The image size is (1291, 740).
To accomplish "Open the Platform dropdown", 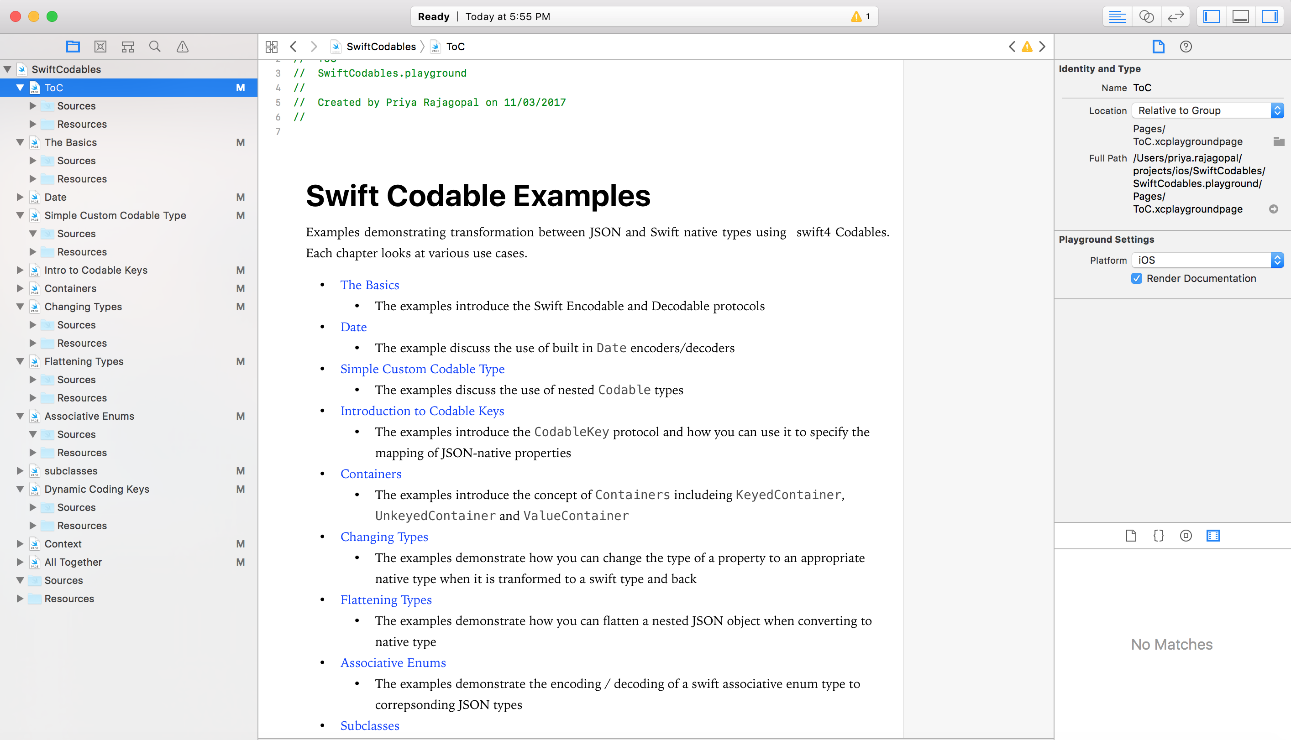I will (1207, 260).
